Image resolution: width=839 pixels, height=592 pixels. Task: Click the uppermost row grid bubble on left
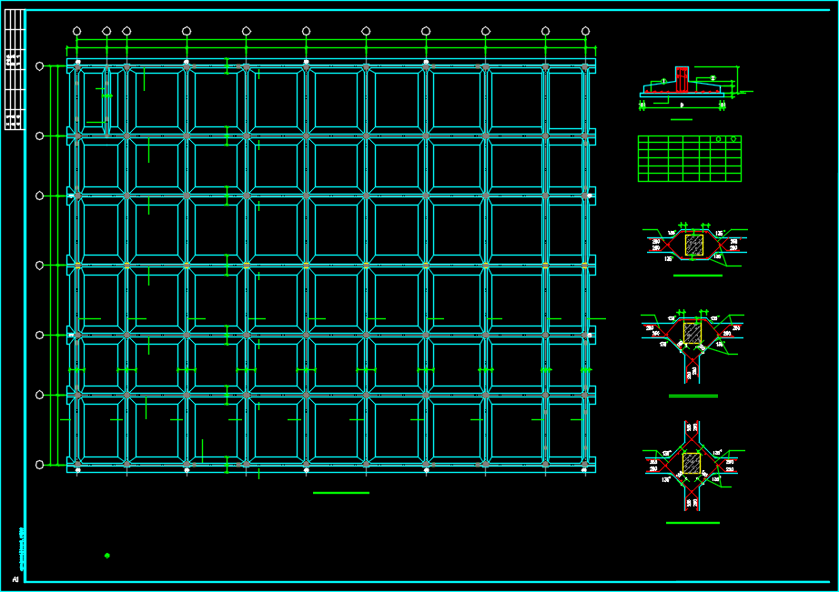pos(39,66)
